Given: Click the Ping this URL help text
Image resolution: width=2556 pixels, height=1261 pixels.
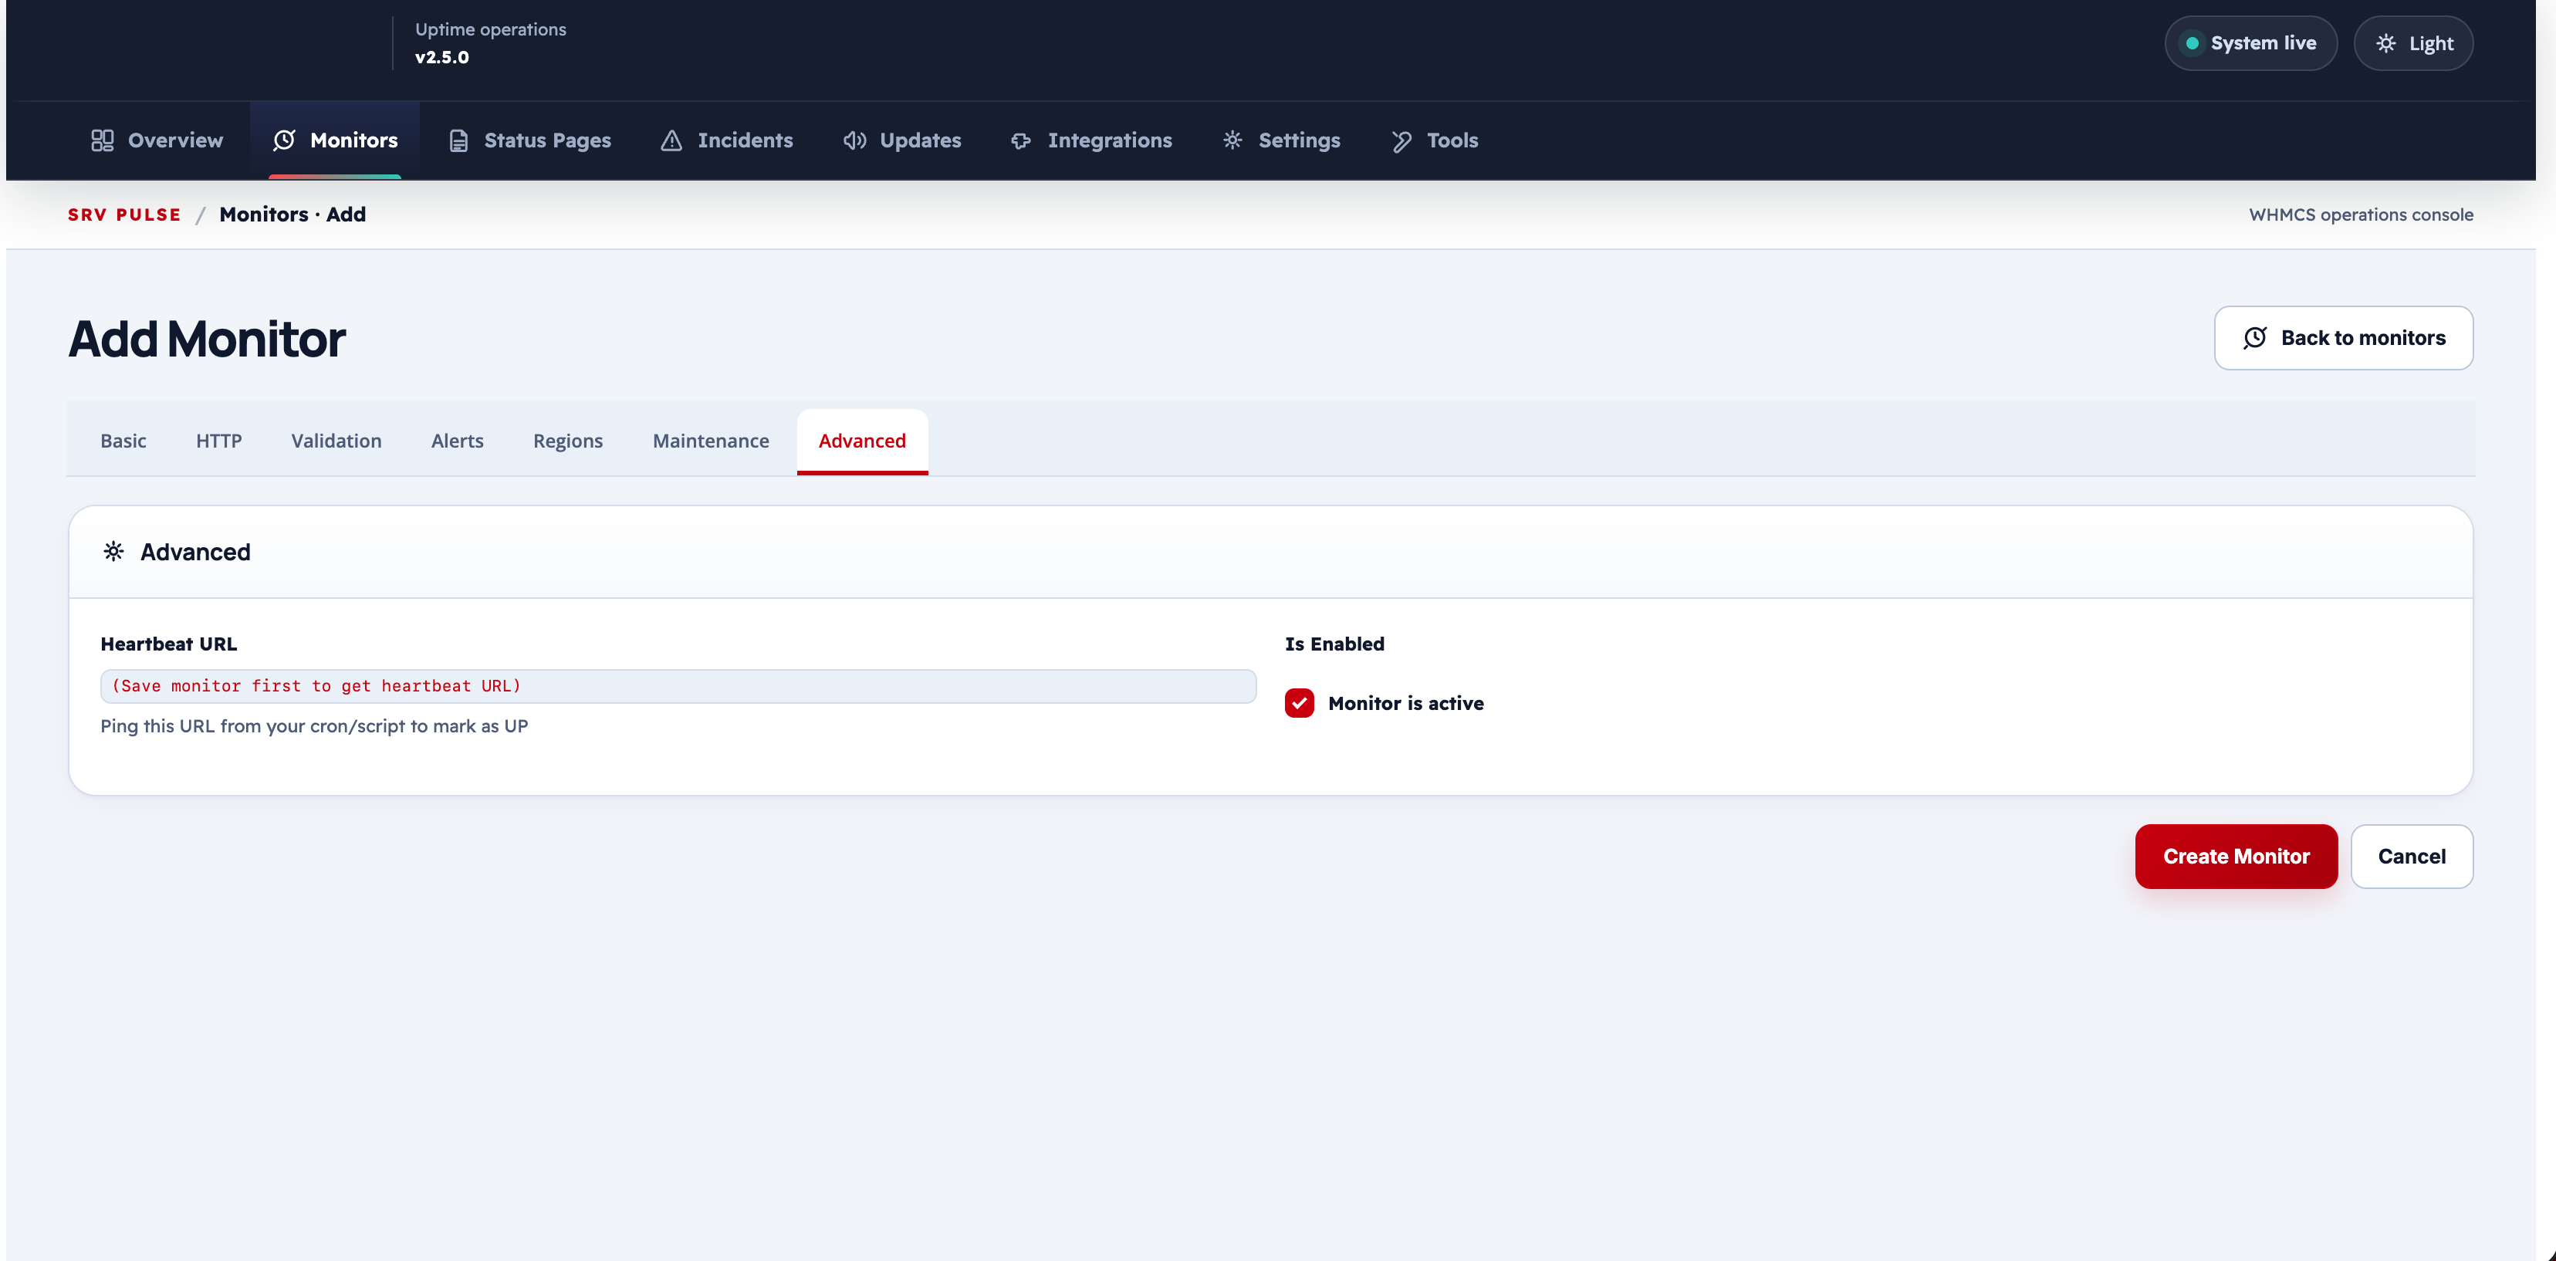Looking at the screenshot, I should pyautogui.click(x=313, y=726).
